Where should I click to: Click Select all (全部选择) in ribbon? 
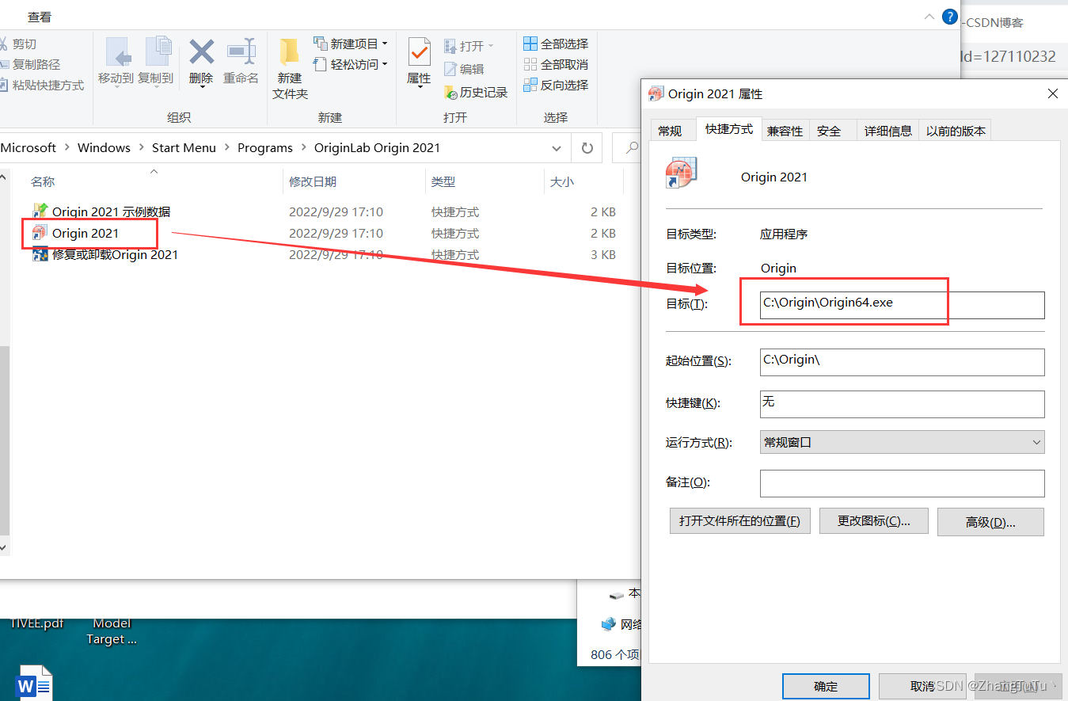point(556,44)
